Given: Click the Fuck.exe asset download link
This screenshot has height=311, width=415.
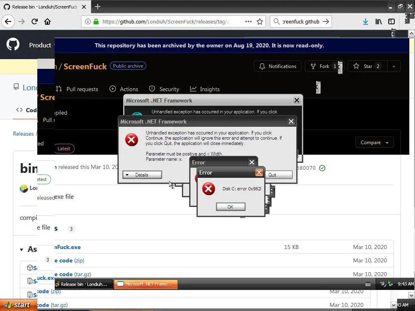Looking at the screenshot, I should [68, 247].
